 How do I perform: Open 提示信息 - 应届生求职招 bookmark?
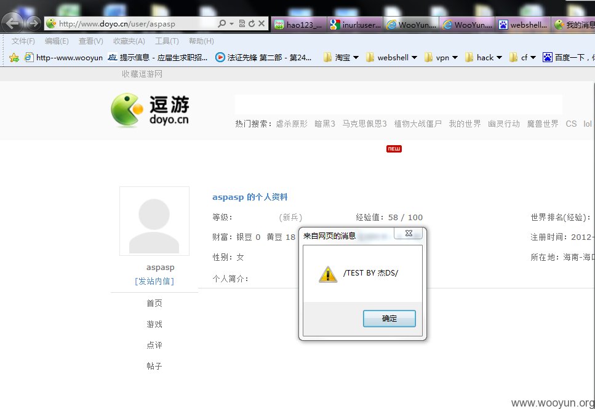[158, 58]
